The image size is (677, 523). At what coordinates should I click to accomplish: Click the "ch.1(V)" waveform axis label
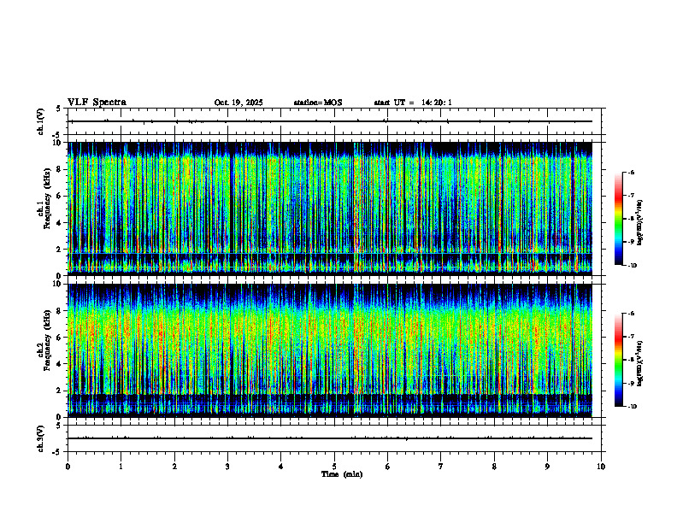click(40, 121)
